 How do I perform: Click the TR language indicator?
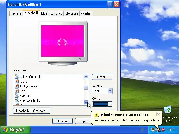tap(142, 130)
